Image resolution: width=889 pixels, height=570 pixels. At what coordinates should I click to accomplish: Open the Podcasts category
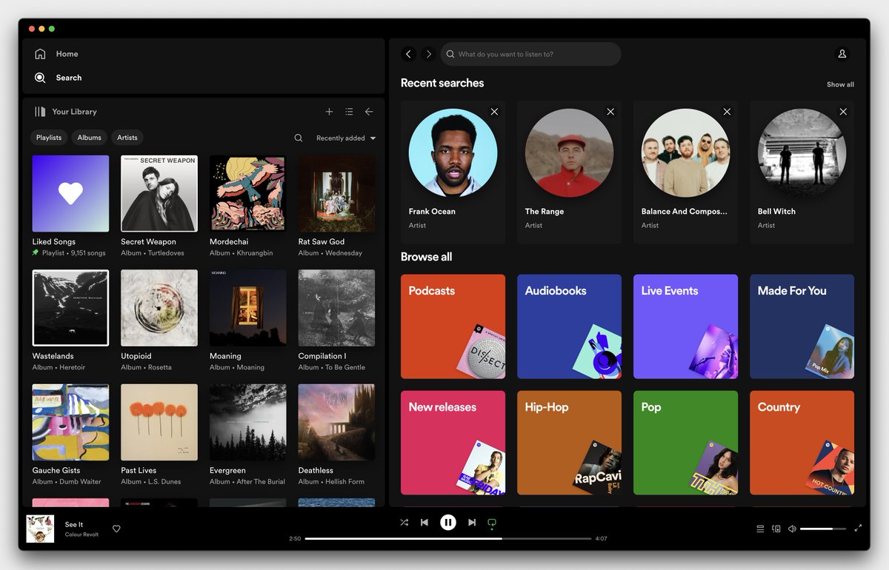[x=453, y=326]
